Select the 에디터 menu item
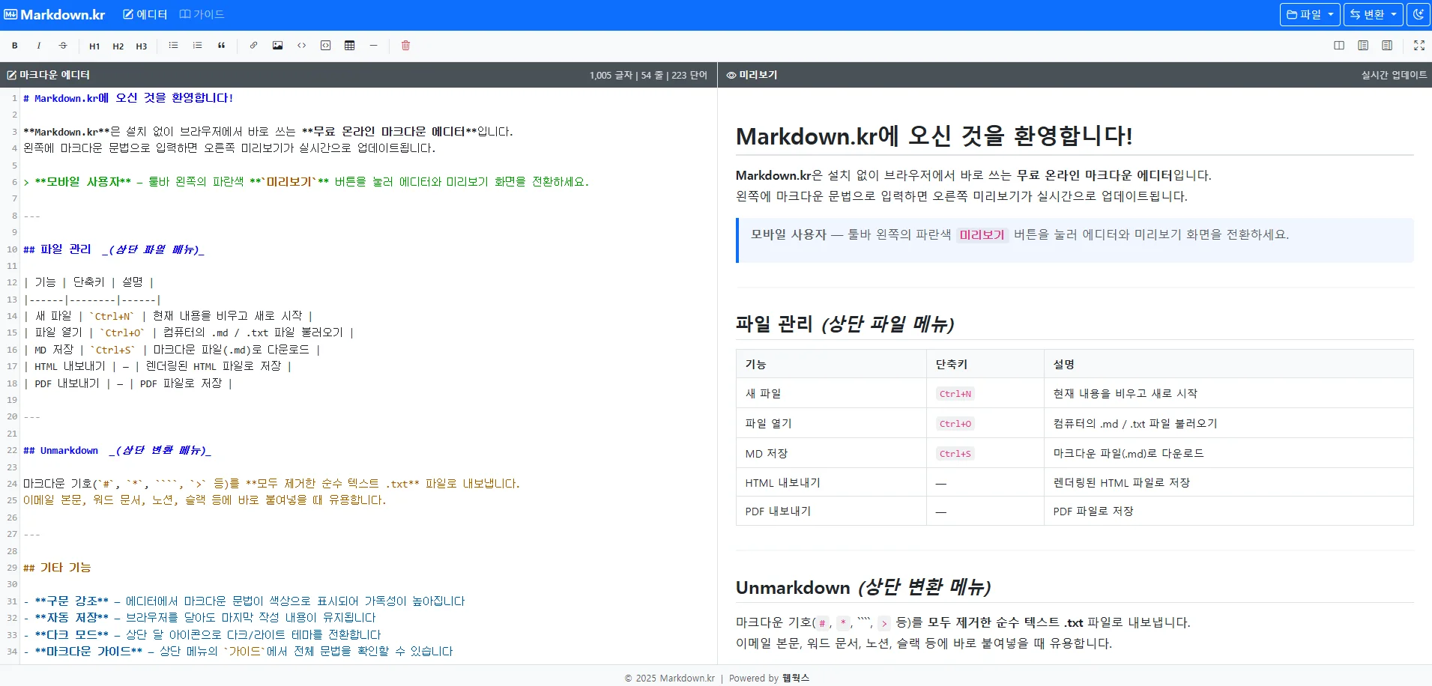Screen dimensions: 1432x686 (145, 13)
